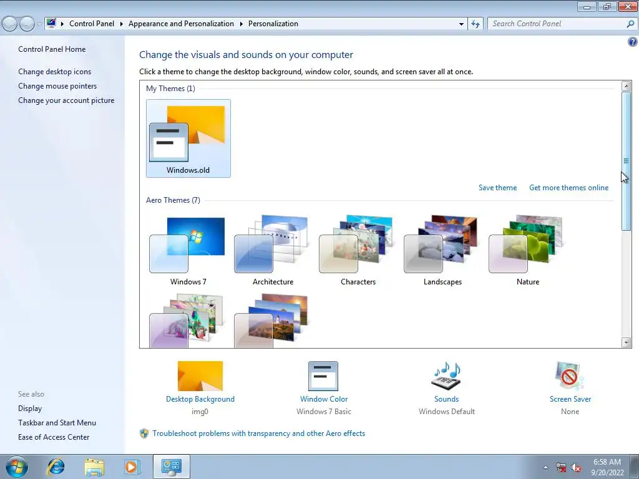Open the Screen Saver icon
Viewport: 639px width, 479px height.
coord(570,376)
